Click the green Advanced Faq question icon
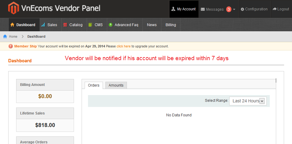 click(x=111, y=25)
